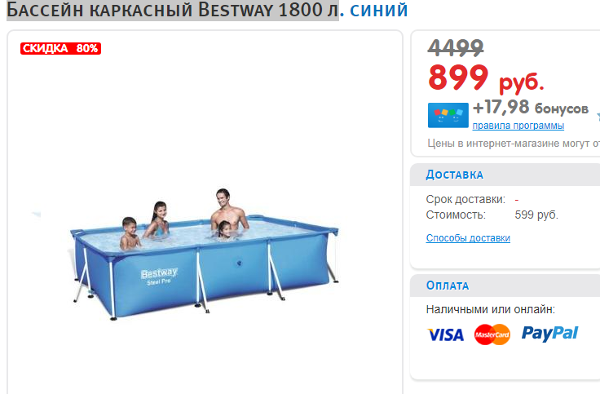Open the правила программы link
The height and width of the screenshot is (394, 600).
[x=518, y=126]
